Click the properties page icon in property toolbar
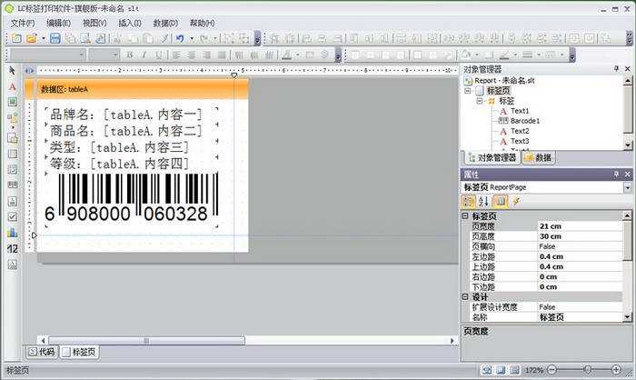This screenshot has height=380, width=636. (500, 202)
